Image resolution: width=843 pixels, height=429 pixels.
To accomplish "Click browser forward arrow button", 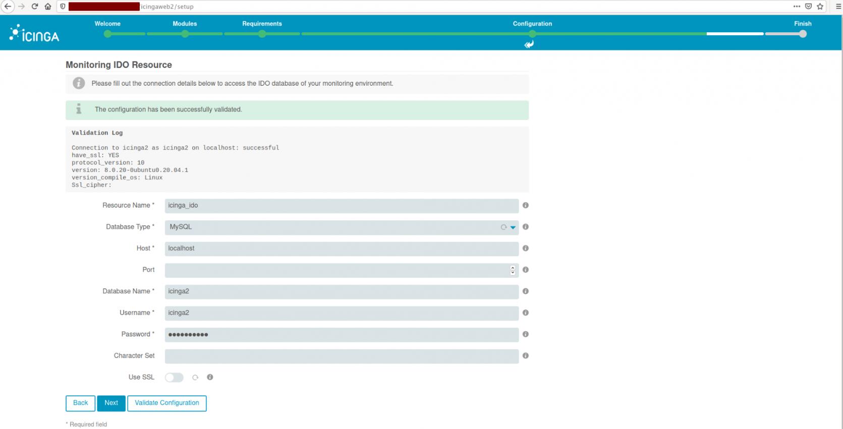I will click(x=21, y=7).
